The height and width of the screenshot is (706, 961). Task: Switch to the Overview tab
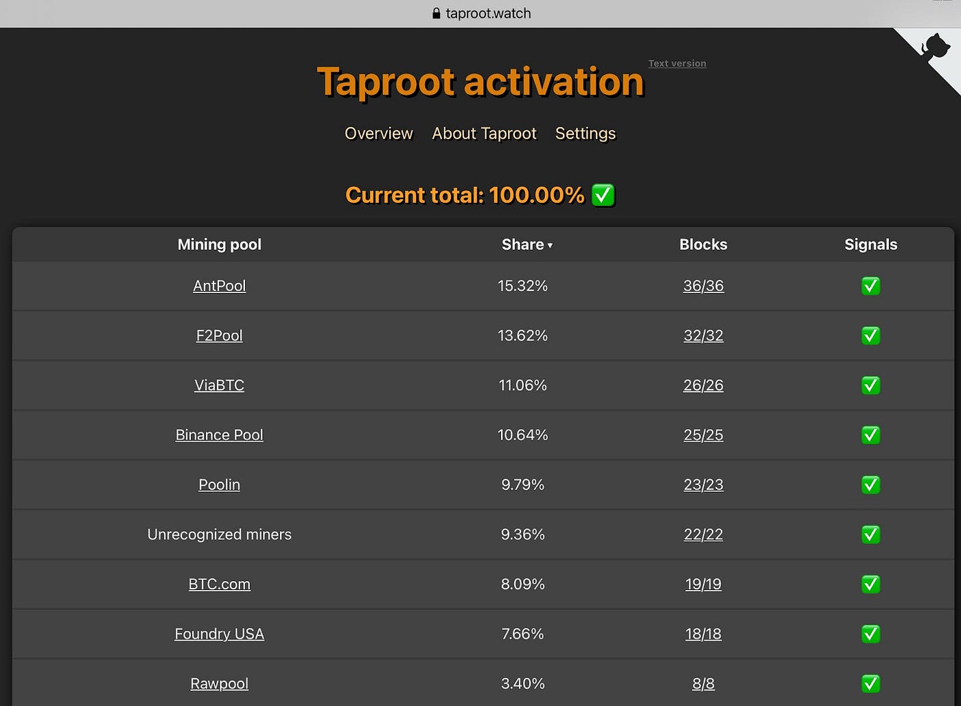[378, 134]
